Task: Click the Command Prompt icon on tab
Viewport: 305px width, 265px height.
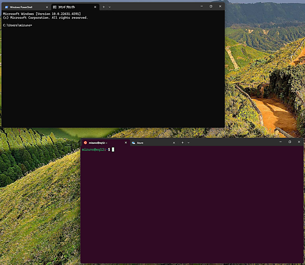Action: click(54, 7)
